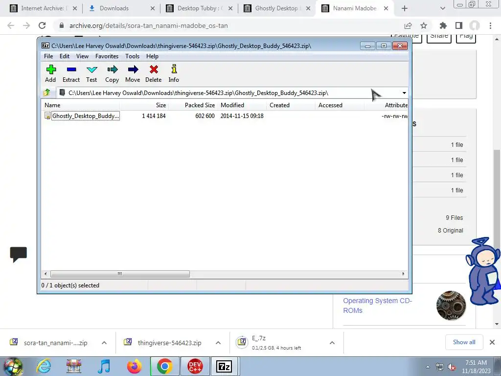Launch Internet Explorer from taskbar
This screenshot has height=376, width=501.
pyautogui.click(x=44, y=366)
